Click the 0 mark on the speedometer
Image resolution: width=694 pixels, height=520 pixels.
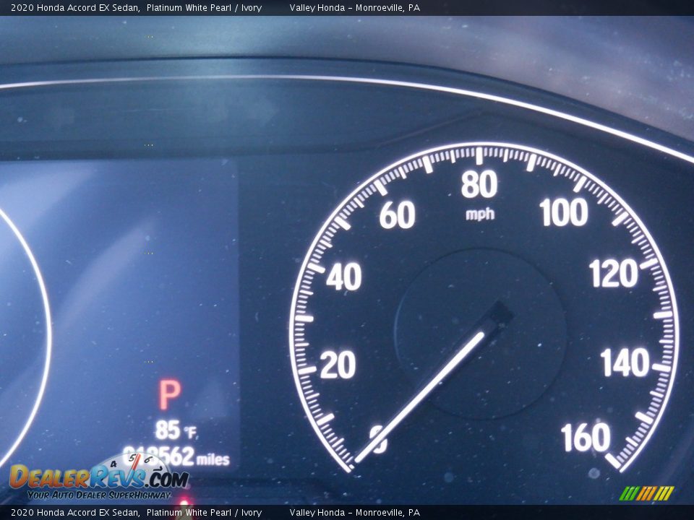378,438
